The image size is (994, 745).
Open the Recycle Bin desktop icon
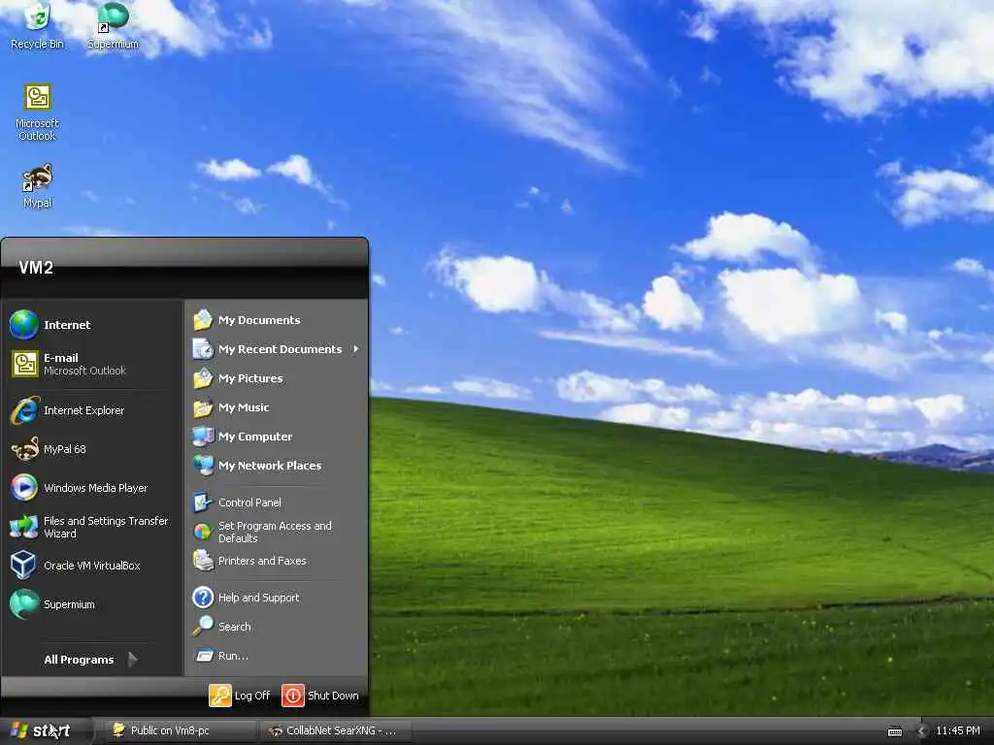38,25
